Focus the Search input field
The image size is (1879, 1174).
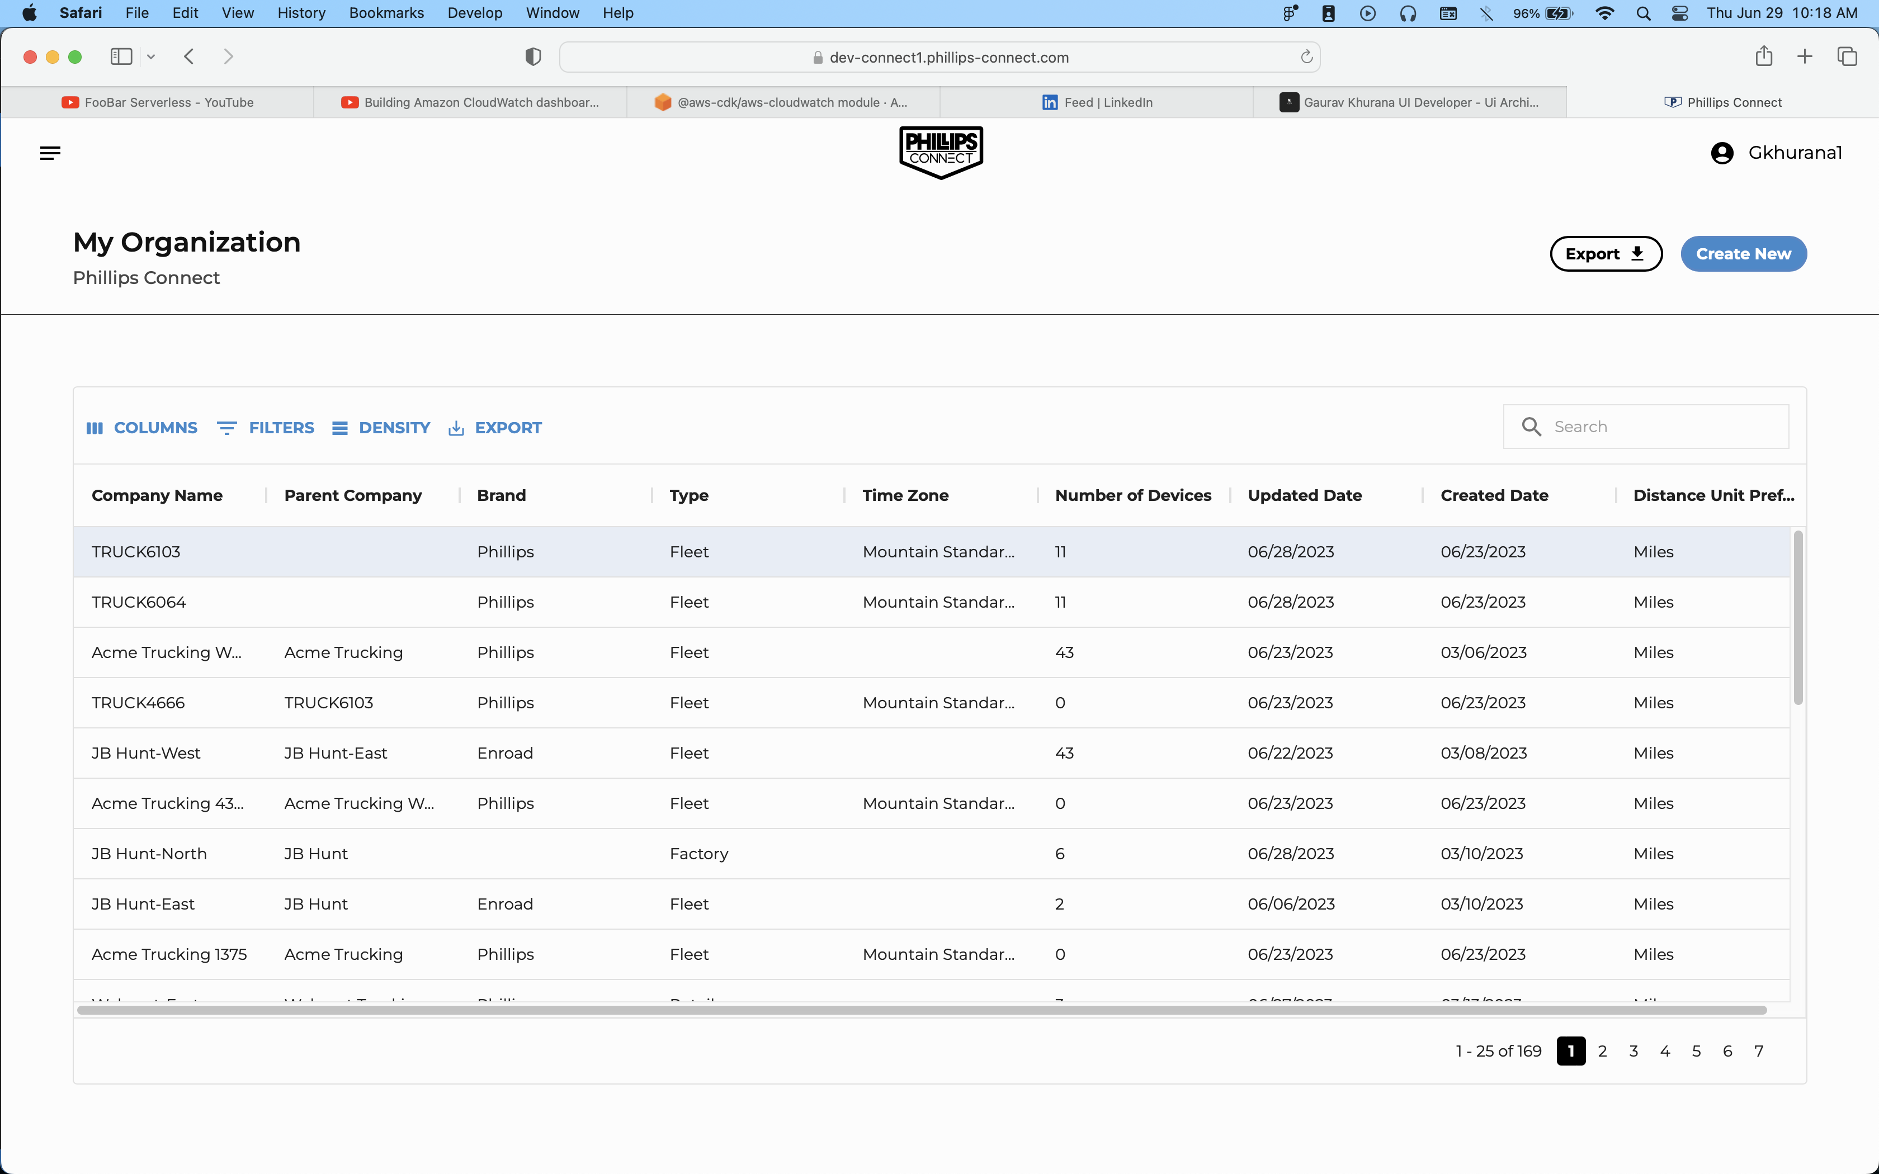click(x=1645, y=426)
